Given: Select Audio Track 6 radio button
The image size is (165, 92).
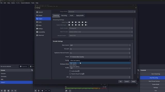Looking at the screenshot, I should coord(86,22).
